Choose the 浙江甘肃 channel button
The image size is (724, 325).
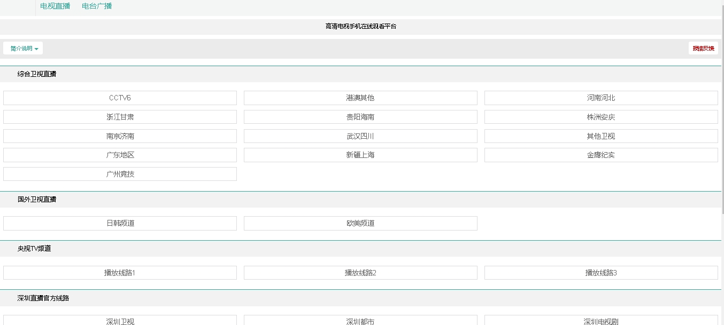pos(120,117)
